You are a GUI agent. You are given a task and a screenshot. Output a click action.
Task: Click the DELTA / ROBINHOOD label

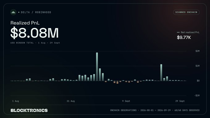(x=36, y=12)
